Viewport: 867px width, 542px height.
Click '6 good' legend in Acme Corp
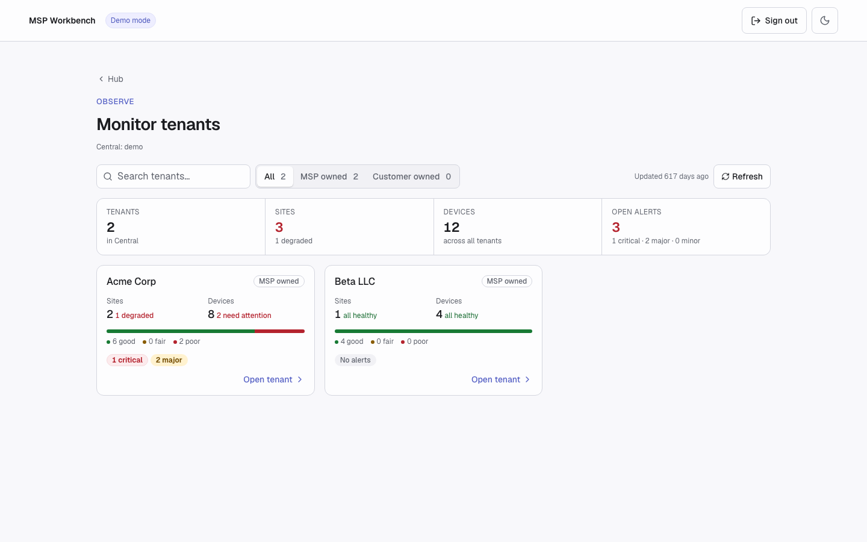tap(121, 341)
